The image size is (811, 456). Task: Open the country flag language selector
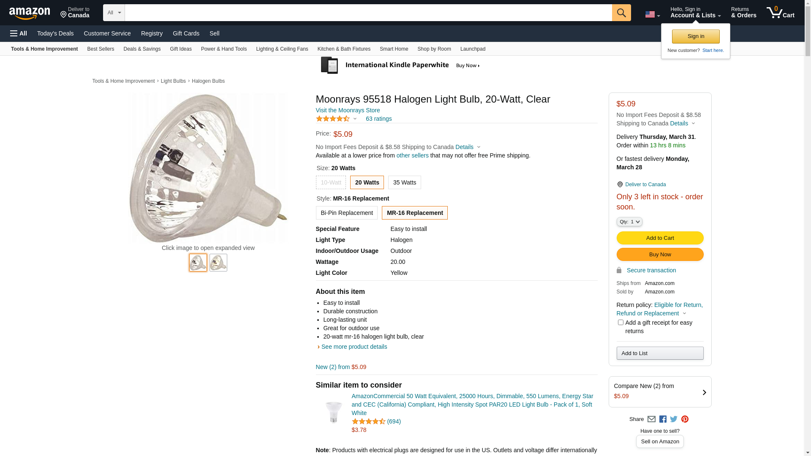(652, 14)
